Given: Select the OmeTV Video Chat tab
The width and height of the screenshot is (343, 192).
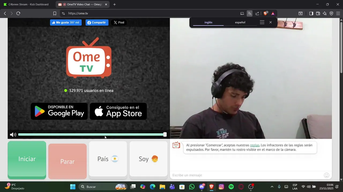Looking at the screenshot, I should (x=83, y=4).
